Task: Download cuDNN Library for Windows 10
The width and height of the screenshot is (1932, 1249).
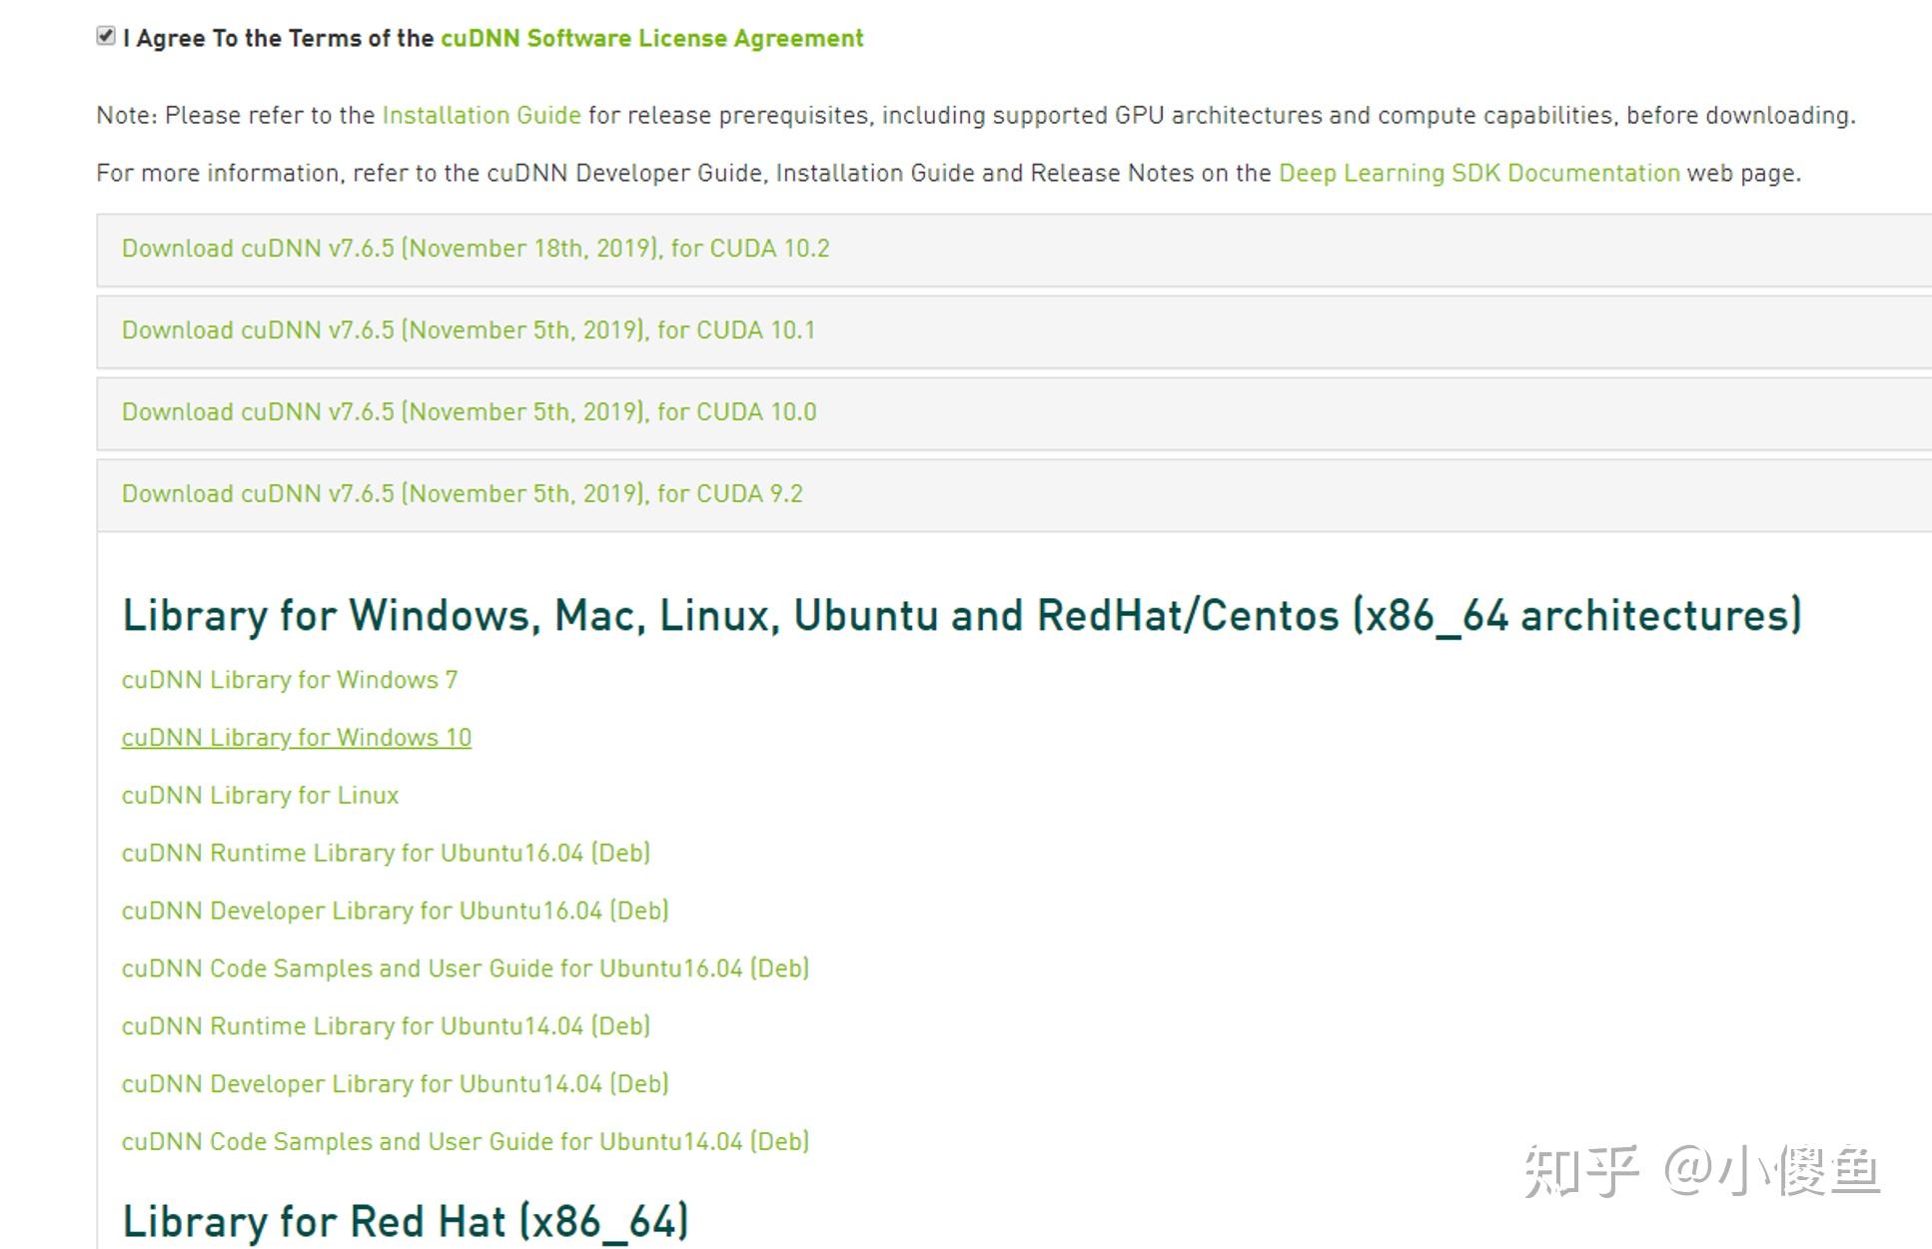Action: [x=296, y=738]
